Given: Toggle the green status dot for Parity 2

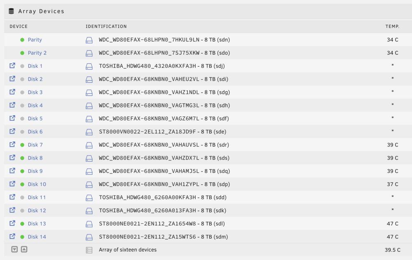Looking at the screenshot, I should point(22,53).
